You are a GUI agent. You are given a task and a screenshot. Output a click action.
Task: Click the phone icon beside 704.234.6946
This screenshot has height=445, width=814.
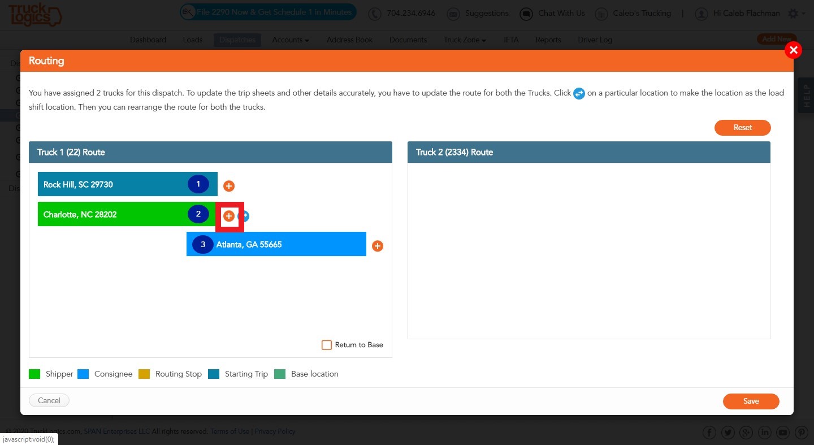pyautogui.click(x=375, y=14)
